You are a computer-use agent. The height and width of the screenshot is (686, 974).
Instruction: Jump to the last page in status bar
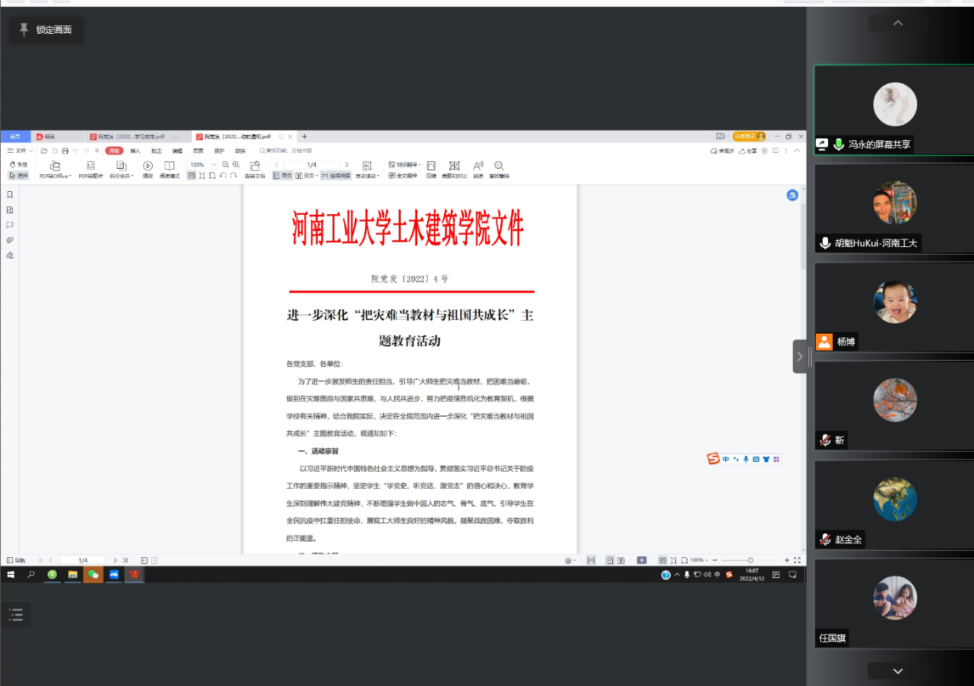[125, 560]
